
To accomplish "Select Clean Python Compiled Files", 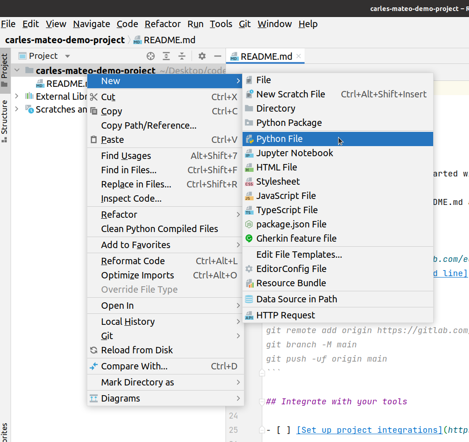I will 165,229.
